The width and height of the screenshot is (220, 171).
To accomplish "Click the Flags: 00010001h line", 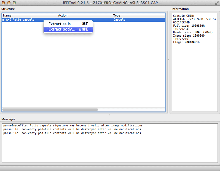I will point(186,42).
